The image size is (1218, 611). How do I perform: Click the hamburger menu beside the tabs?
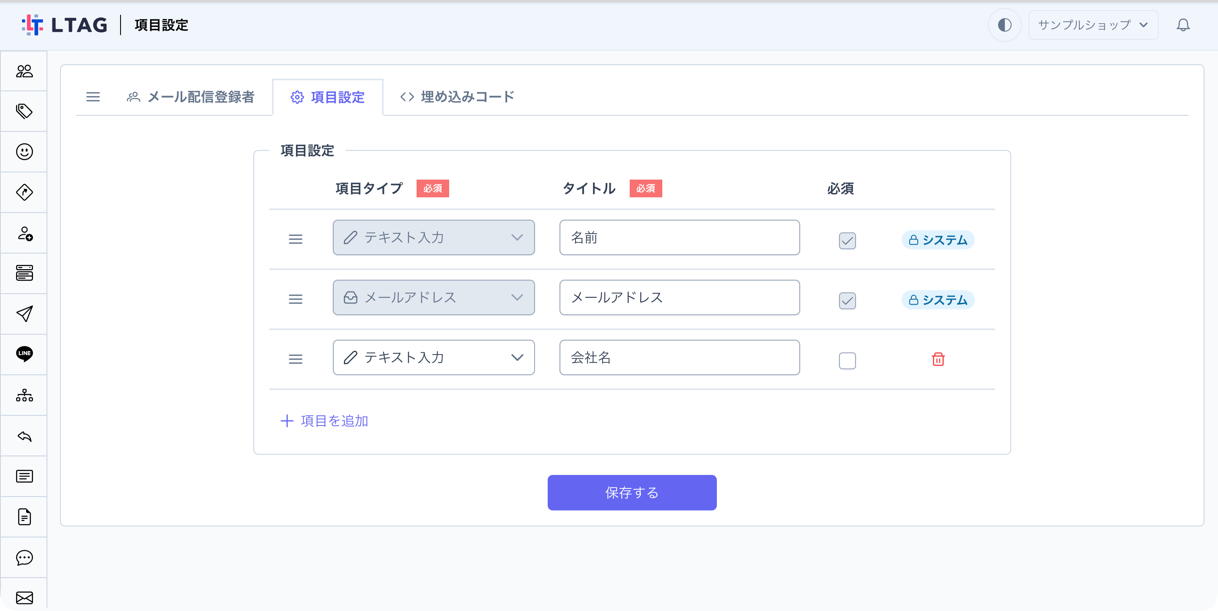(x=93, y=97)
